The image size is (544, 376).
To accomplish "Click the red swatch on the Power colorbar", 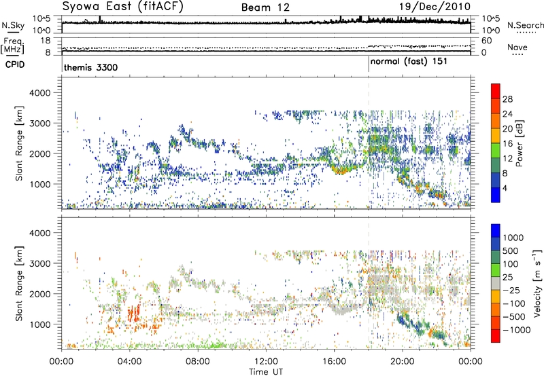I will 496,91.
